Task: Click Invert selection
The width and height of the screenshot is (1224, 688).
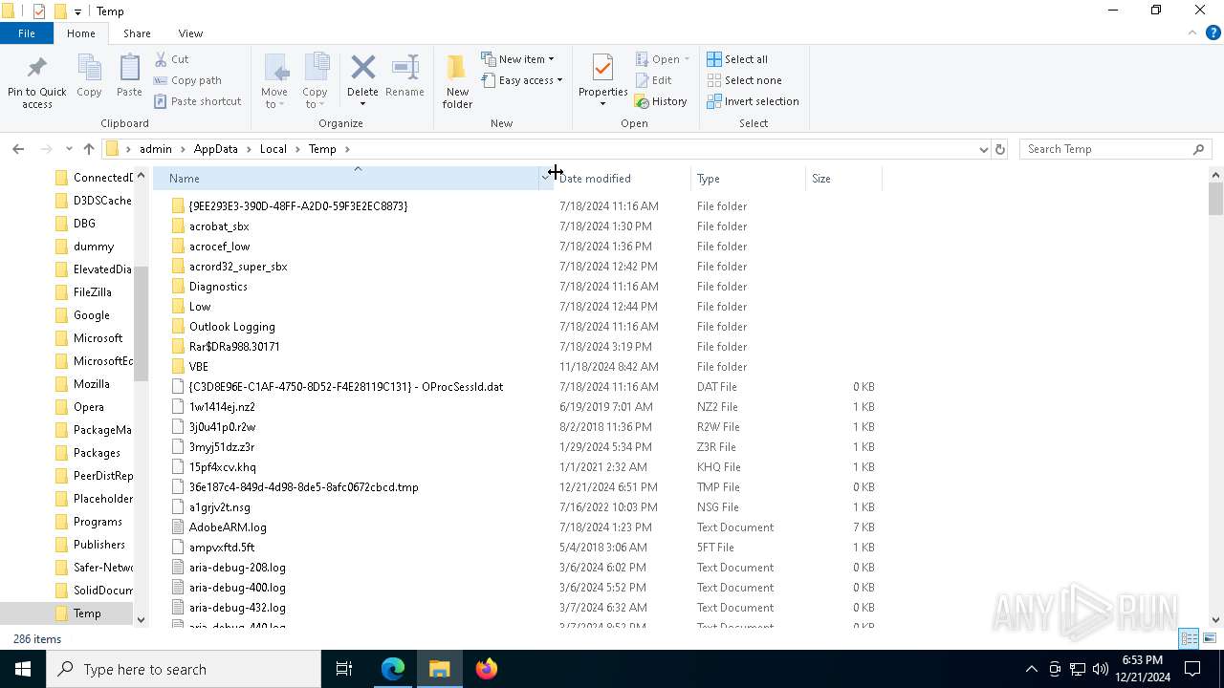Action: pos(753,101)
